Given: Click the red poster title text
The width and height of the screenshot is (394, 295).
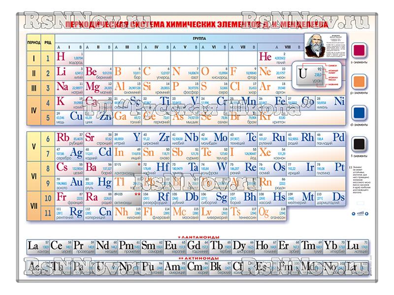Looking at the screenshot, I should [x=197, y=25].
